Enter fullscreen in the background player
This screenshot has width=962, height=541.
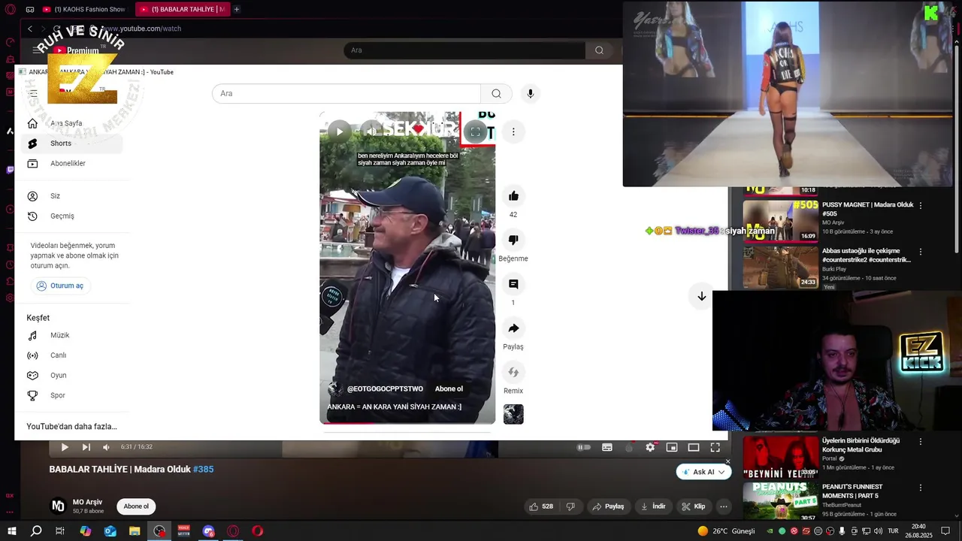[715, 447]
